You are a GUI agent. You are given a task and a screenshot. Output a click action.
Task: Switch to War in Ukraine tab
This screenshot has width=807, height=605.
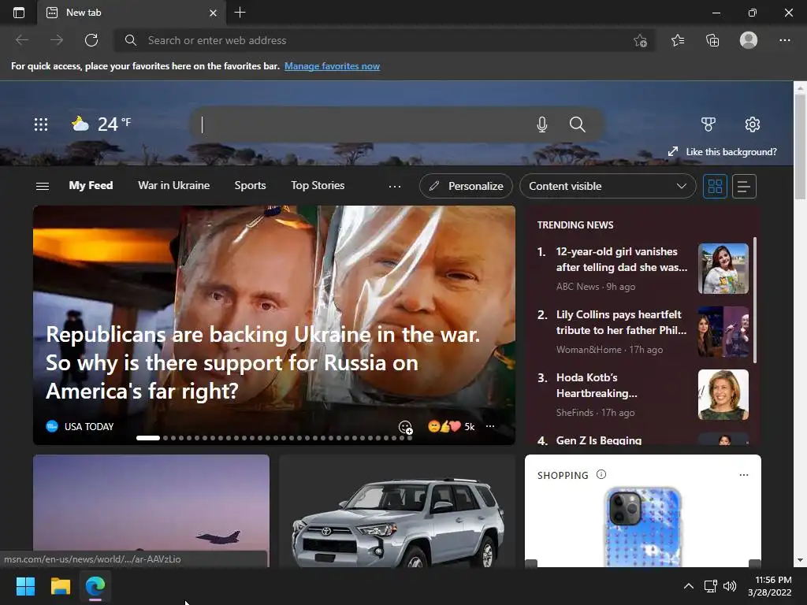(x=174, y=186)
